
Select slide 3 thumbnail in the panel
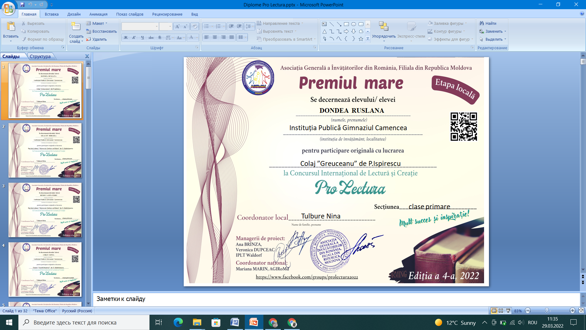click(x=45, y=210)
